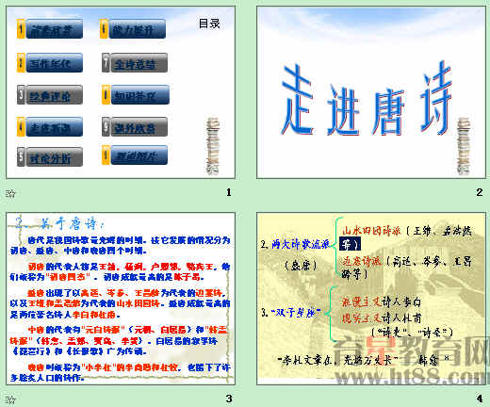
Task: Click '山水田园诗派' red text in slide 4
Action: (x=371, y=231)
